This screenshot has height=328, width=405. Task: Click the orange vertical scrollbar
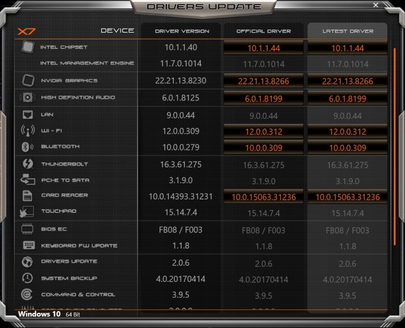point(395,147)
